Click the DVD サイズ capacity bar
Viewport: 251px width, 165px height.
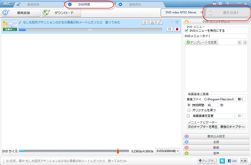tap(74, 151)
